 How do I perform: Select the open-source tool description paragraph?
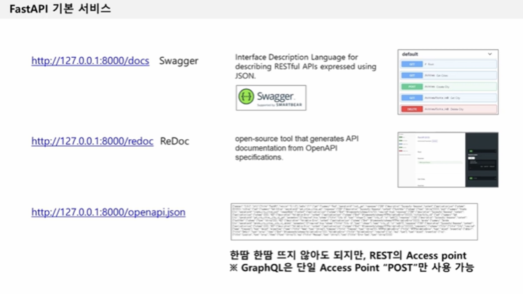pos(297,148)
